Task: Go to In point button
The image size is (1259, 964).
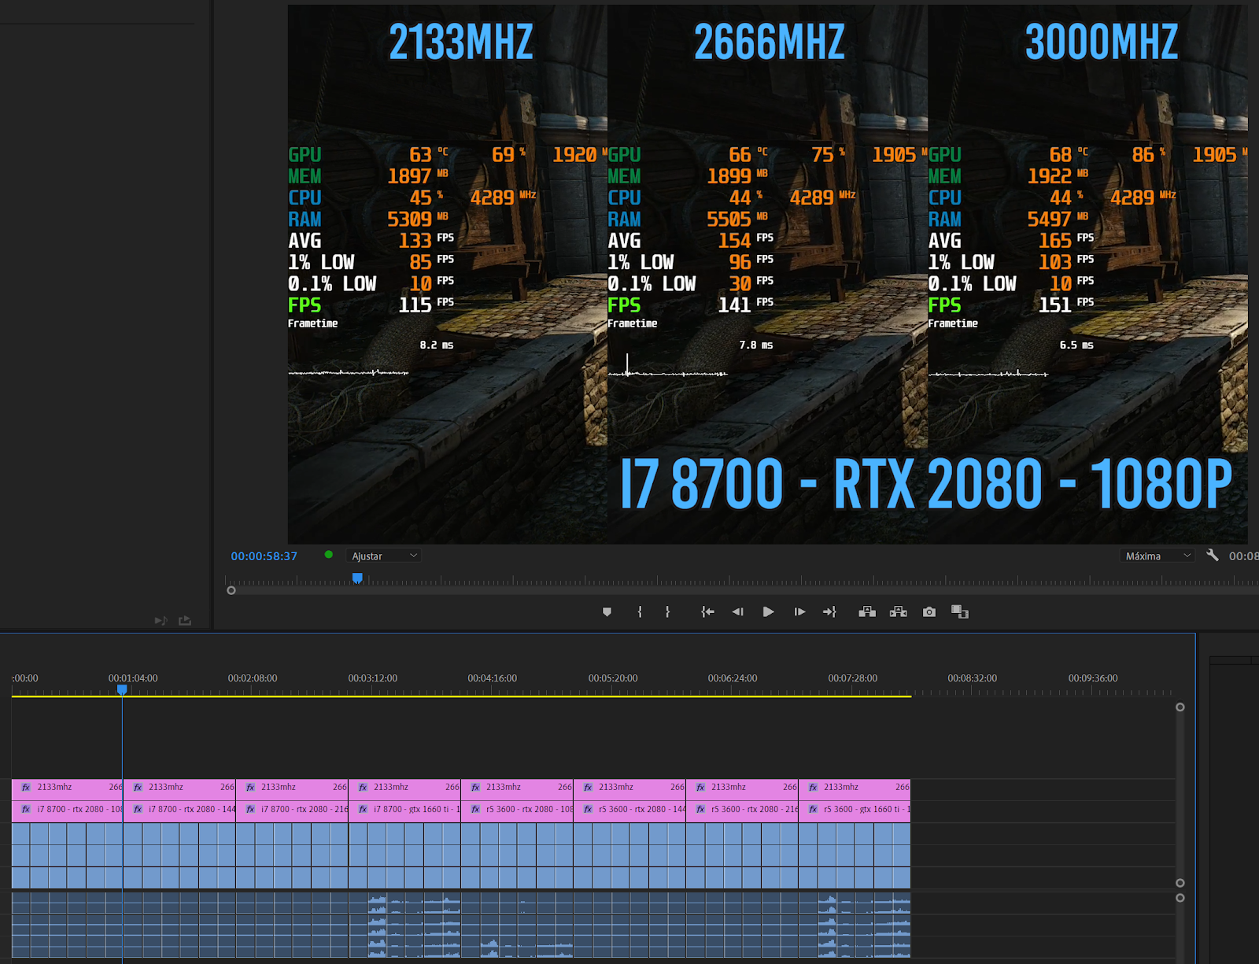Action: tap(707, 611)
